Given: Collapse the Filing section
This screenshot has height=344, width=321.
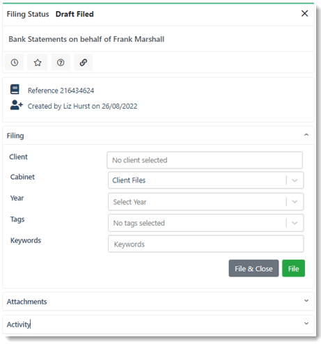Looking at the screenshot, I should pos(306,135).
